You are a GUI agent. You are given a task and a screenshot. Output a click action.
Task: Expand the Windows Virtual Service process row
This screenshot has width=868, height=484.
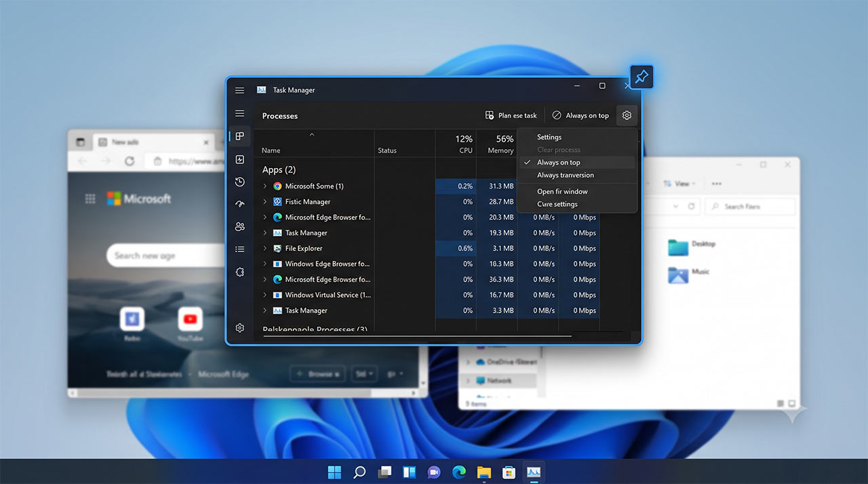[265, 295]
